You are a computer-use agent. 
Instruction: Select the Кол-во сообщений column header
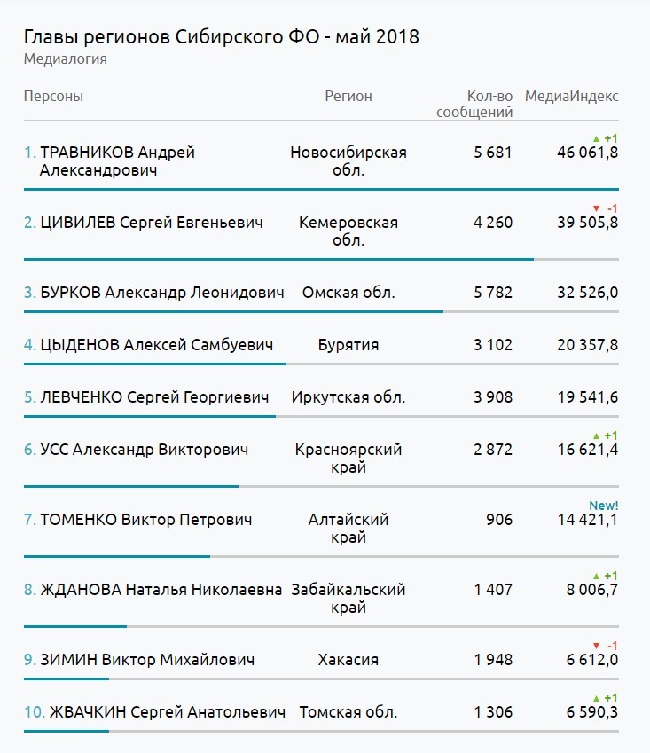(474, 104)
